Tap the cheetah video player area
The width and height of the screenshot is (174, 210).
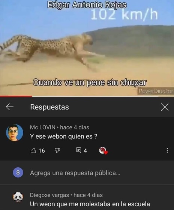coord(87,48)
